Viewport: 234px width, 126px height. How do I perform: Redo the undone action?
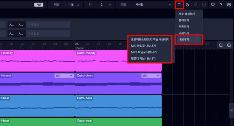click(x=196, y=5)
